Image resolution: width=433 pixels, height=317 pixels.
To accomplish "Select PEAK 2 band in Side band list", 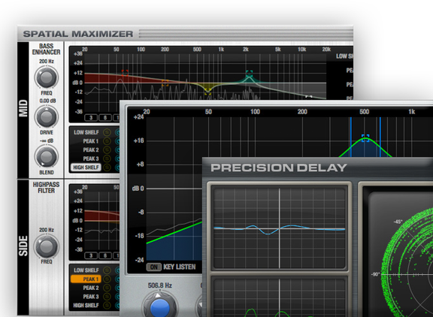I will (90, 288).
